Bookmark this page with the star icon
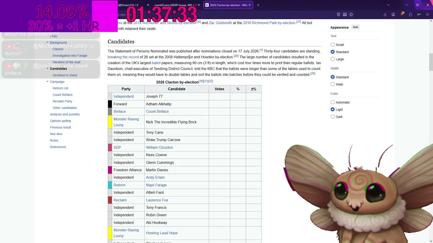 351,15
